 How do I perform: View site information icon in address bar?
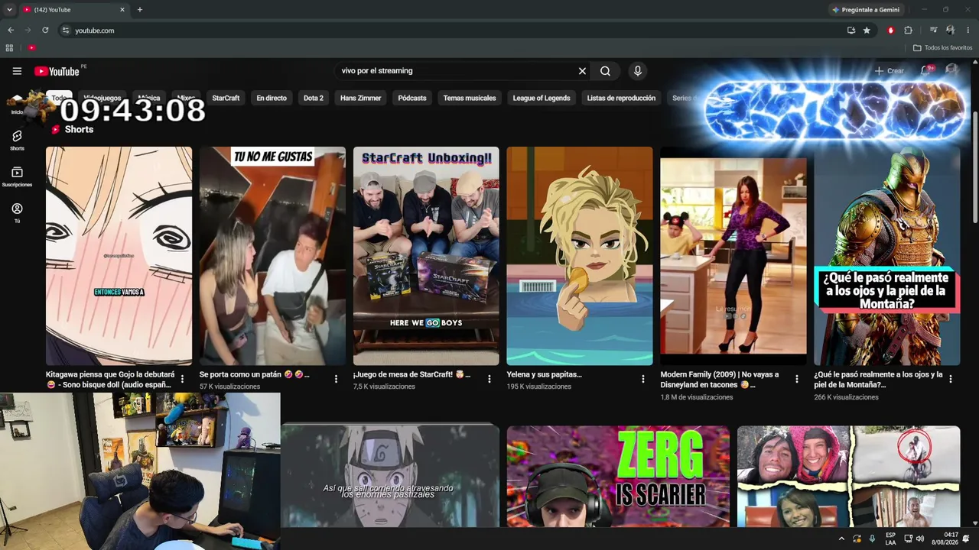[66, 31]
